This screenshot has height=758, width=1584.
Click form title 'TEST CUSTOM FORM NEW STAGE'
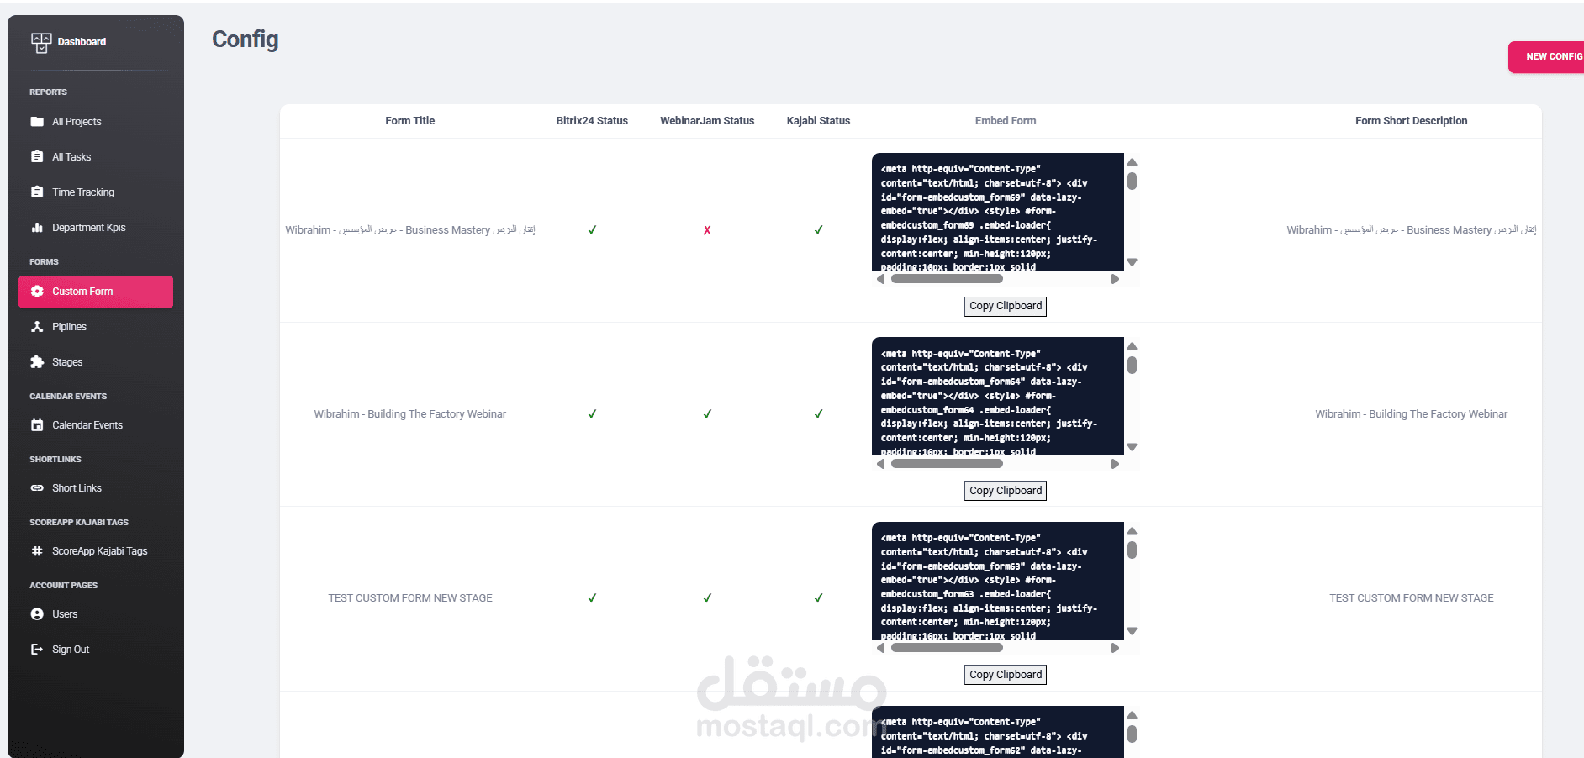(x=410, y=598)
